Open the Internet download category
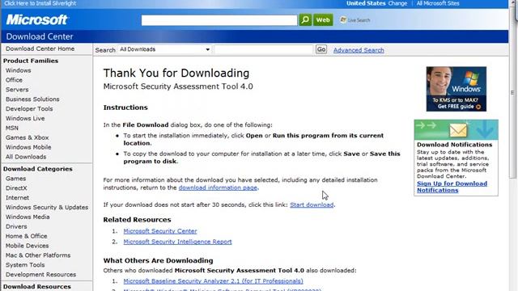Screen dimensions: 518x291 point(17,197)
